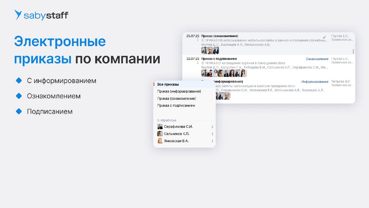369x208 pixels.
Task: Click dark long-haired woman avatar in 22.07.22 order
Action: tap(232, 73)
